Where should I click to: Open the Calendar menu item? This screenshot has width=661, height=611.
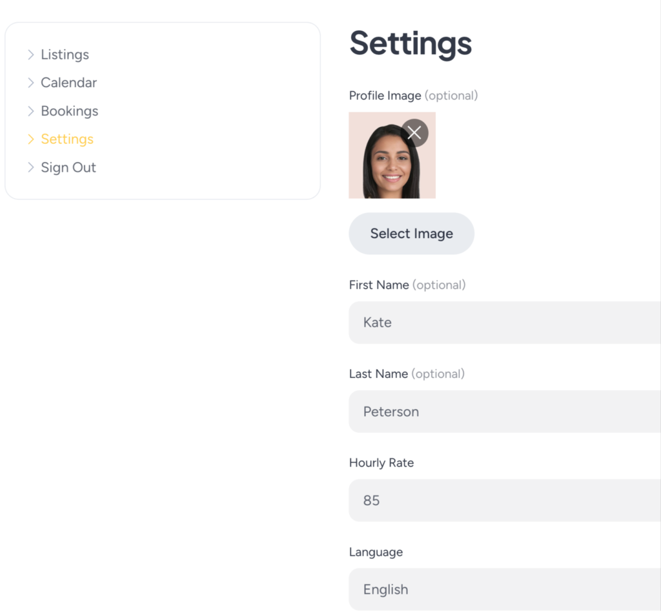coord(68,83)
